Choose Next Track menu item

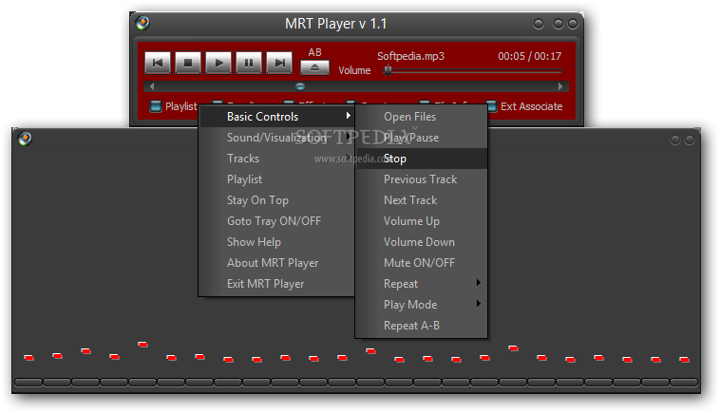point(422,200)
